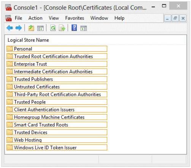Click the Logical Store Name column header
The image size is (191, 168).
click(x=28, y=40)
